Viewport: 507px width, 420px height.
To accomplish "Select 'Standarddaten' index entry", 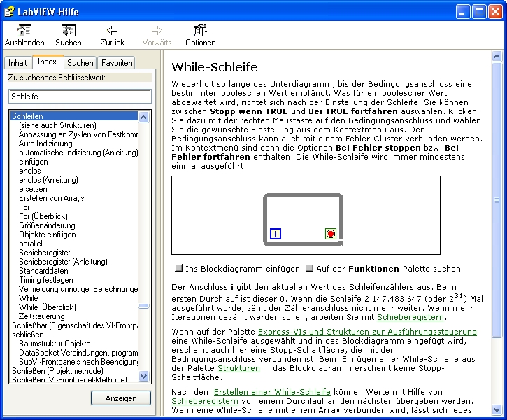I will click(43, 270).
